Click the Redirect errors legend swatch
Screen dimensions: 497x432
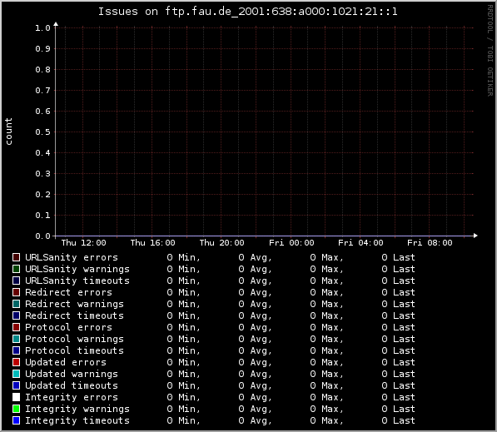[16, 292]
